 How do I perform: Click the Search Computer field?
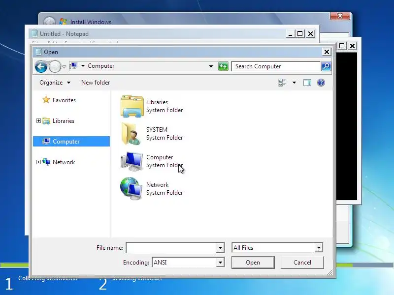276,66
